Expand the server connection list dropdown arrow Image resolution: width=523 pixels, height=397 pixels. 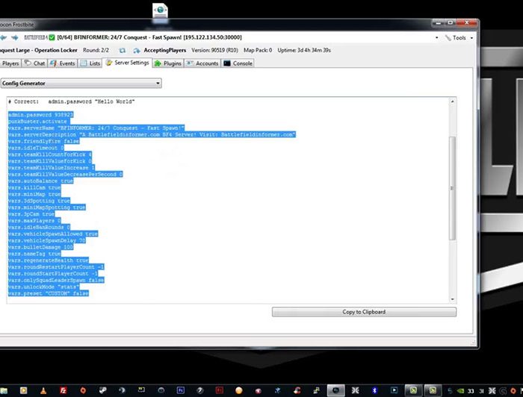point(437,37)
